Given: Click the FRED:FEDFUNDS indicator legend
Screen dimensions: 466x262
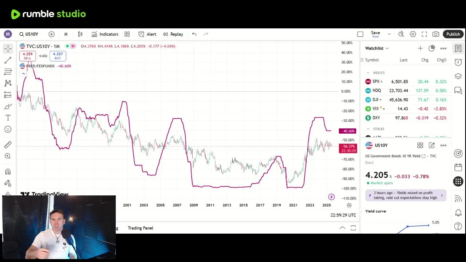Looking at the screenshot, I should (x=40, y=66).
